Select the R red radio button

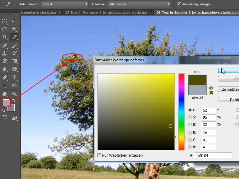[190, 133]
